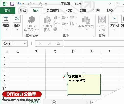124x104 pixels.
Task: Select the 插入 ribbon tab
Action: [36, 11]
